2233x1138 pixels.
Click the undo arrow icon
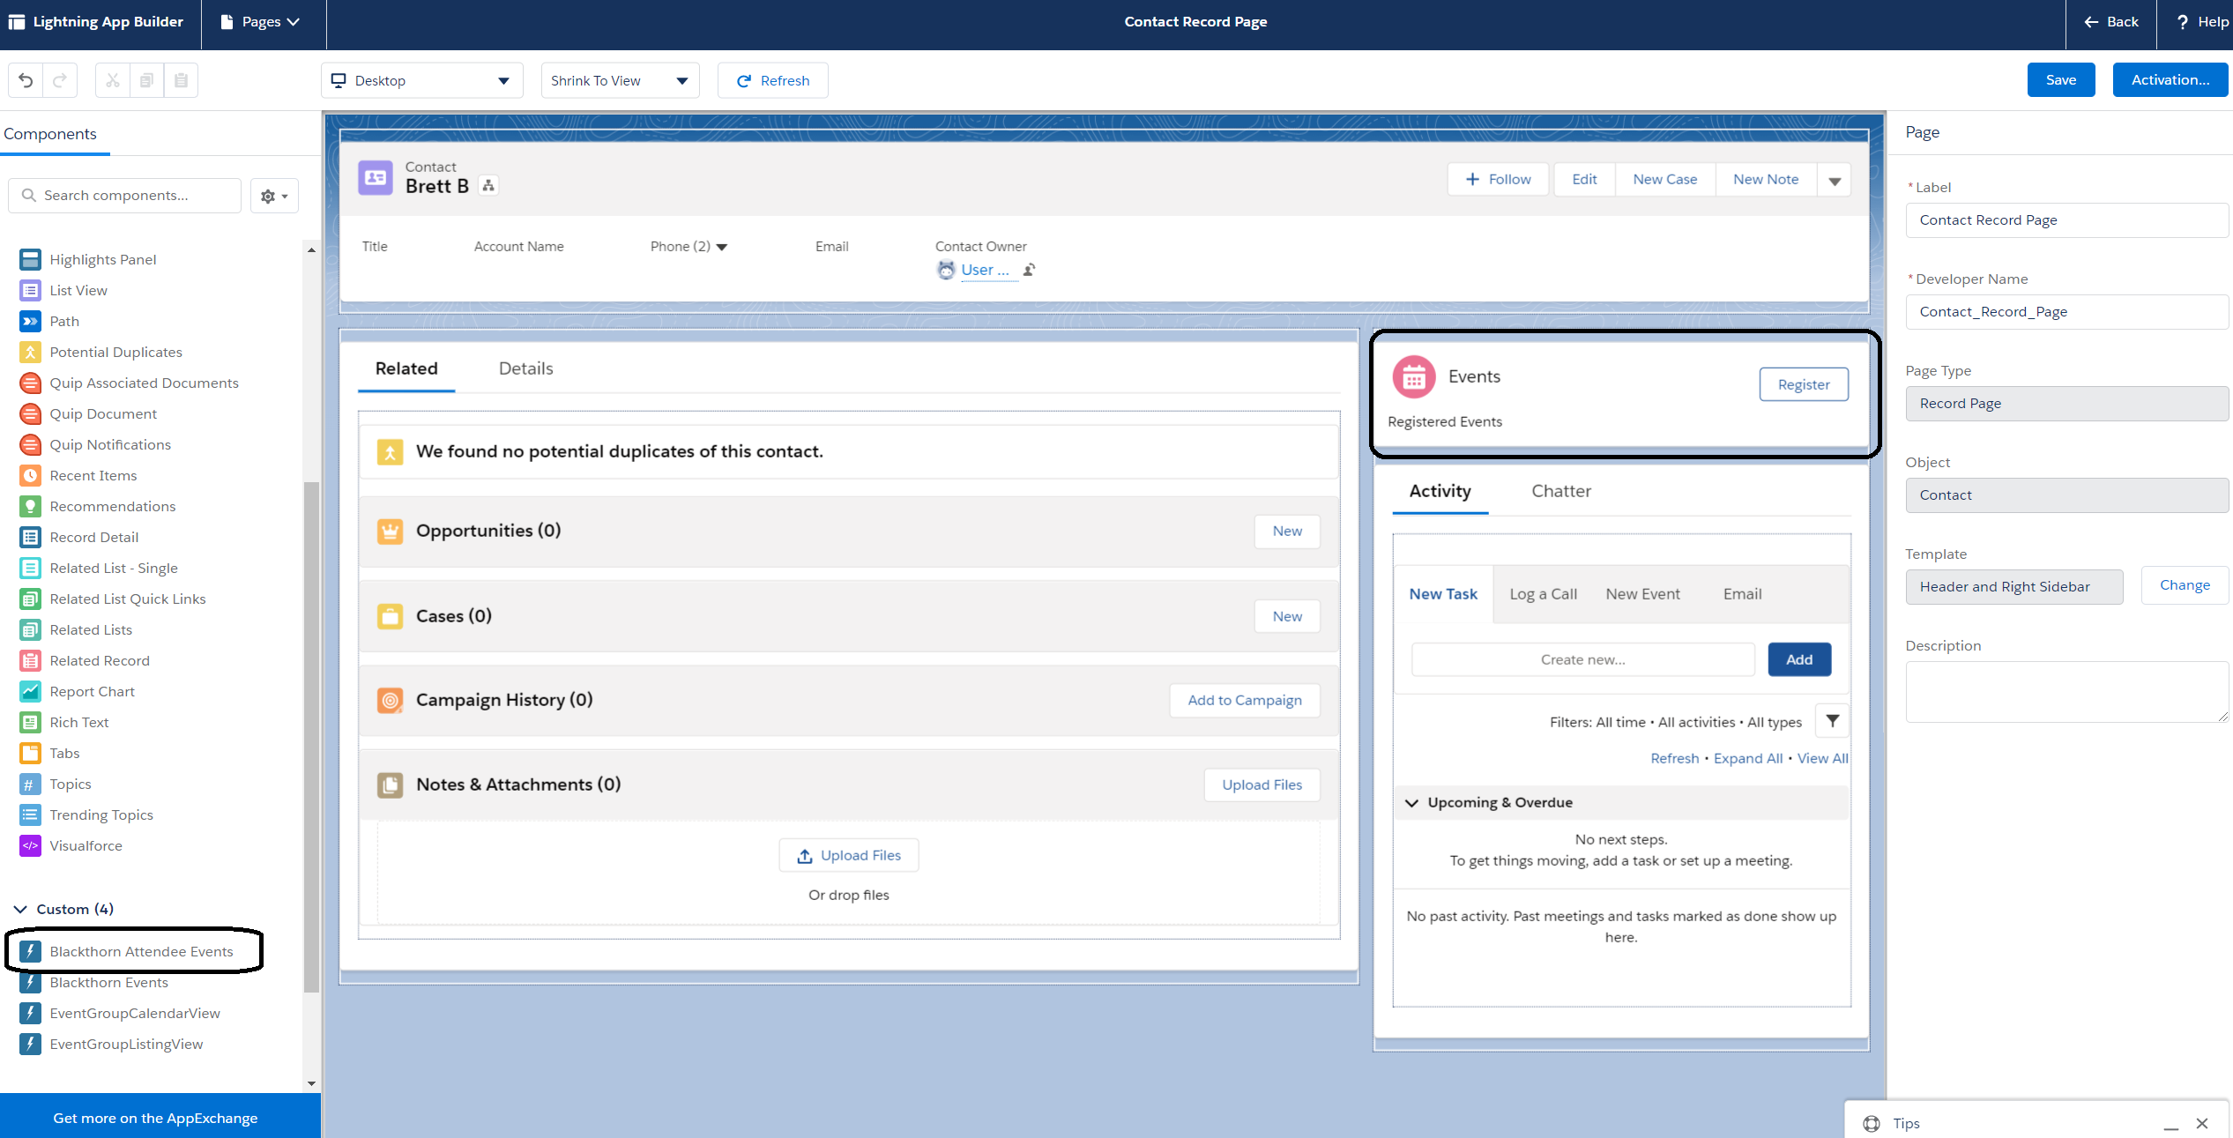tap(26, 80)
